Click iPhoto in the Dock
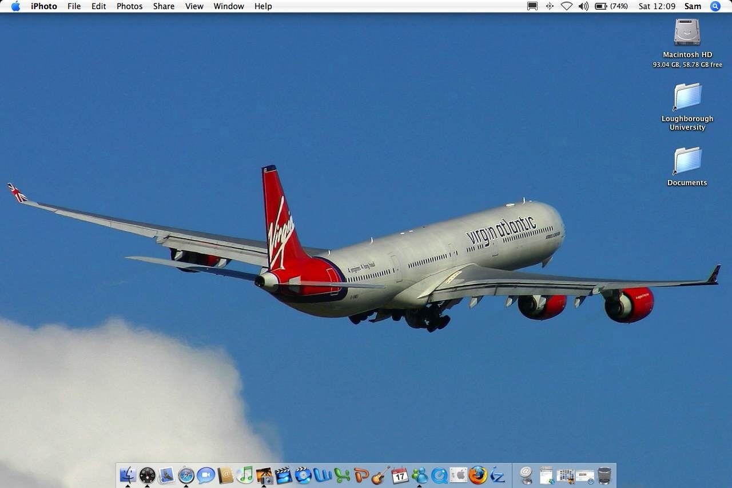 tap(264, 475)
